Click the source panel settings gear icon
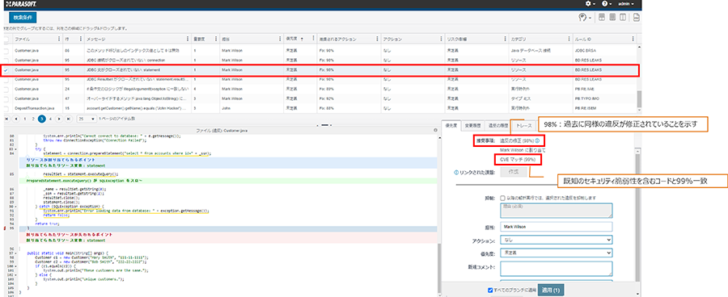 tap(435, 130)
